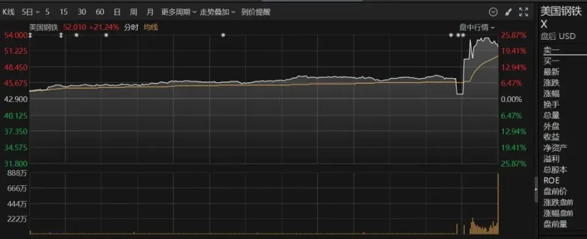Select the 周 weekly period tab
This screenshot has height=239, width=587.
point(134,12)
